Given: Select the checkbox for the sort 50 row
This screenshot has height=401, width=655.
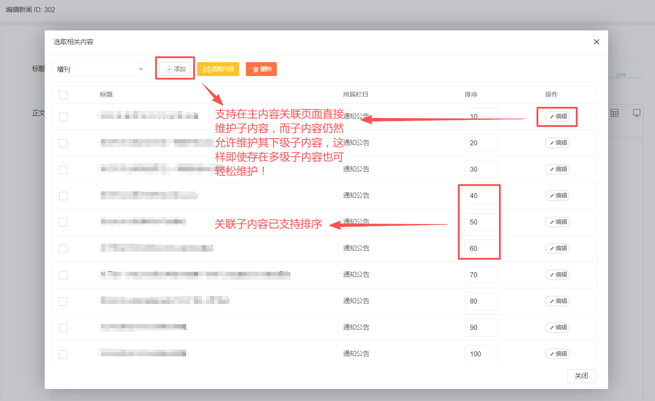Looking at the screenshot, I should click(x=63, y=222).
